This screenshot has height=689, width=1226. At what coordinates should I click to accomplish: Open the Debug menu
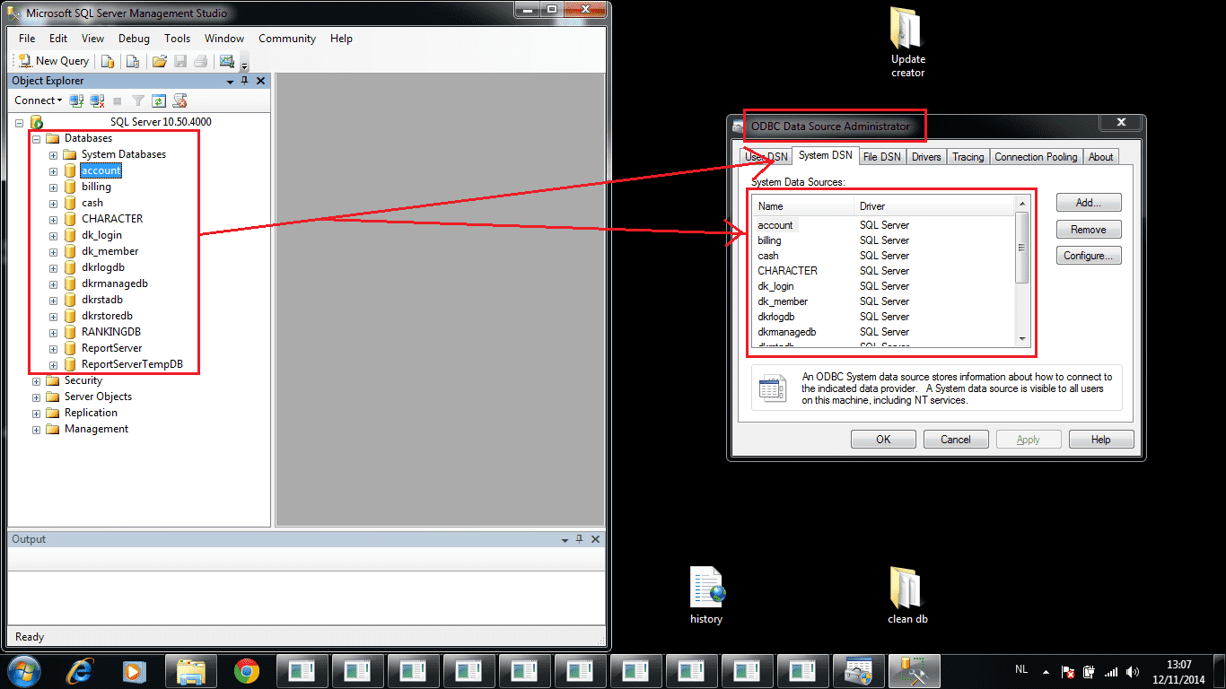coord(134,39)
